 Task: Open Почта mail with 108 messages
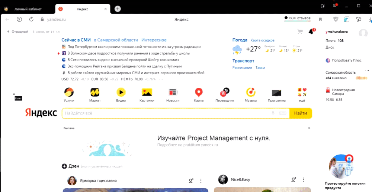pos(334,41)
